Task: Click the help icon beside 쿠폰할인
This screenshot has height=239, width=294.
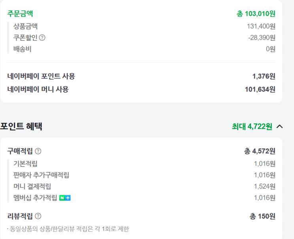Action: tap(42, 38)
